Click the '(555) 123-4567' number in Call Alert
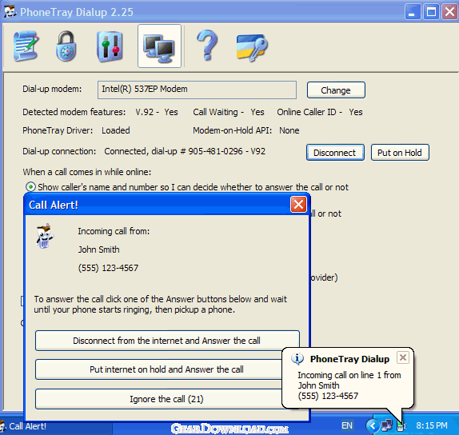This screenshot has width=459, height=435. (108, 268)
